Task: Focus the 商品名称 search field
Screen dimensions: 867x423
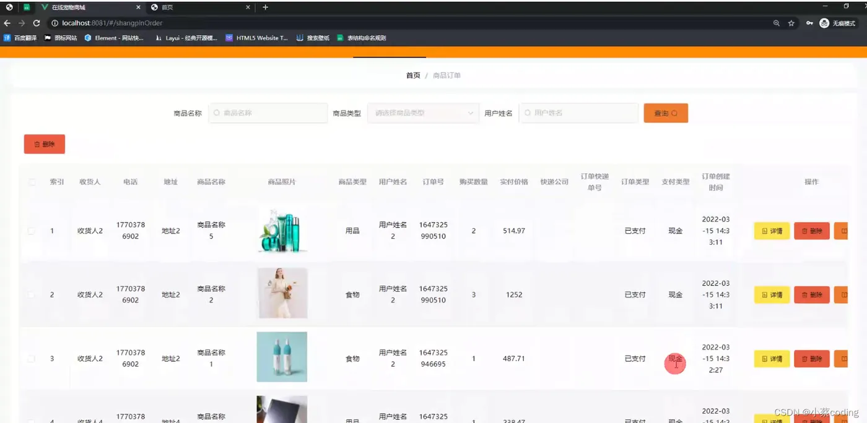Action: pyautogui.click(x=268, y=113)
